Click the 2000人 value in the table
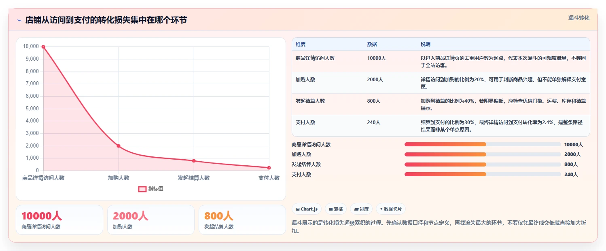This screenshot has width=606, height=251. 375,80
